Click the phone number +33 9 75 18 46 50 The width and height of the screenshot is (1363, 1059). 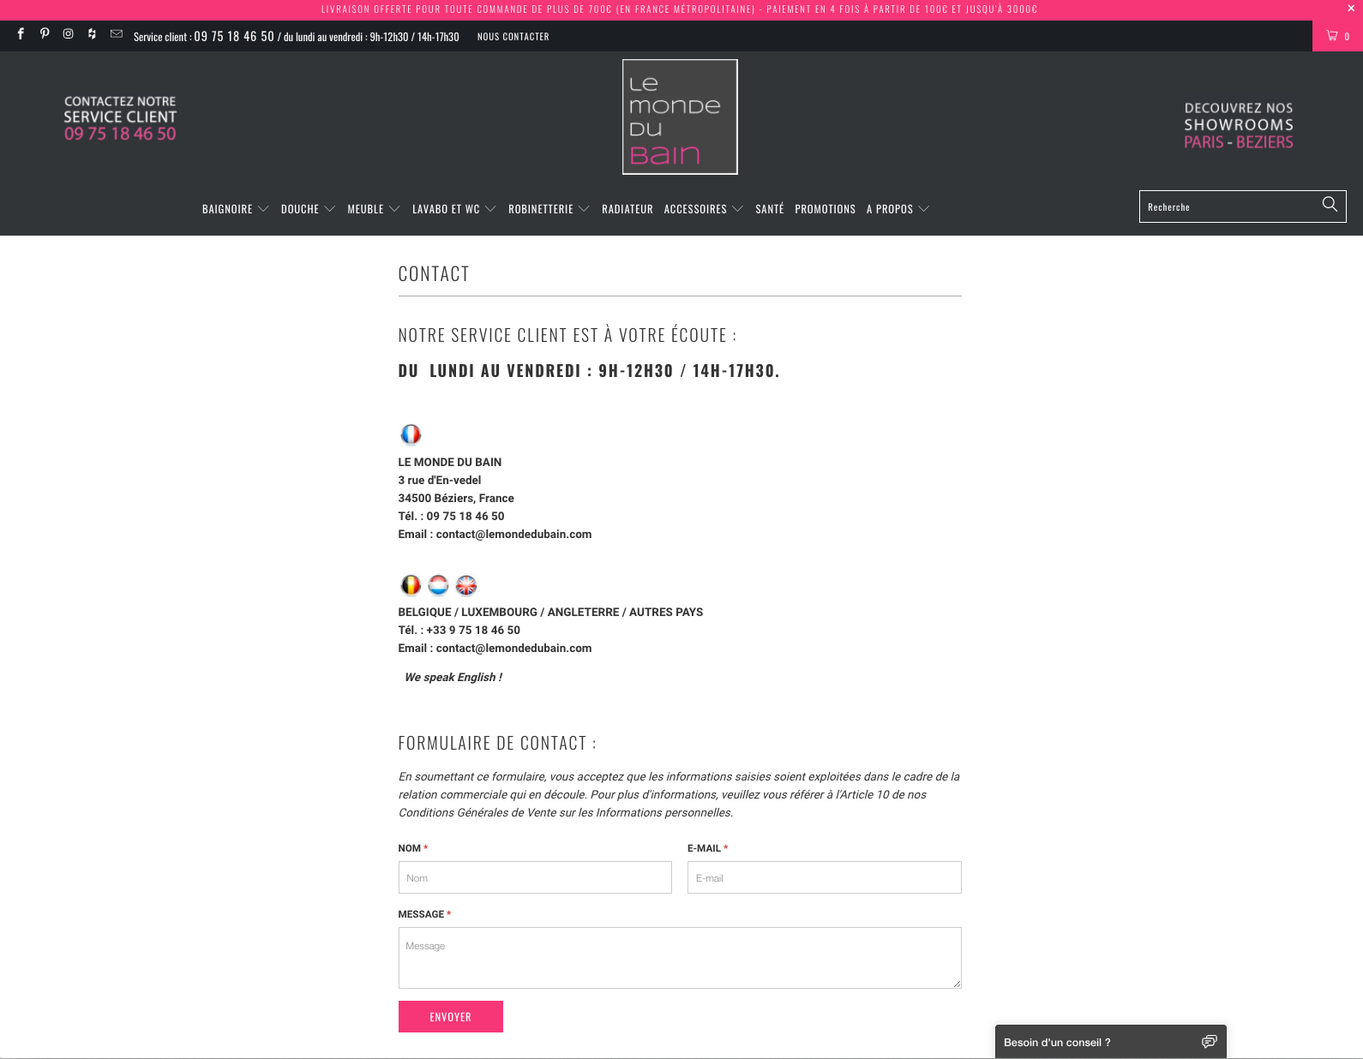click(473, 630)
